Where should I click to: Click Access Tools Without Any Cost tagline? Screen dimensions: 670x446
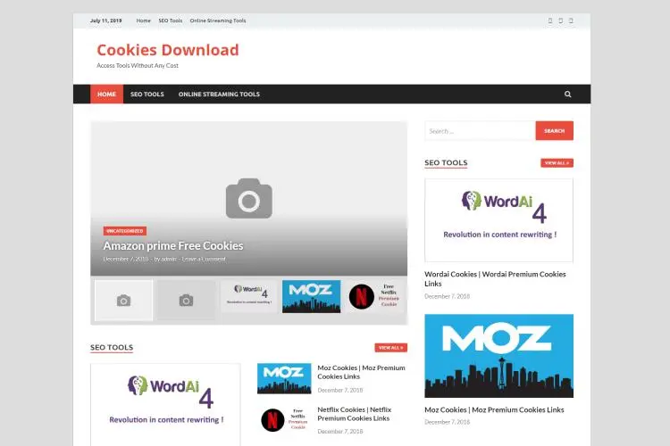(x=138, y=65)
